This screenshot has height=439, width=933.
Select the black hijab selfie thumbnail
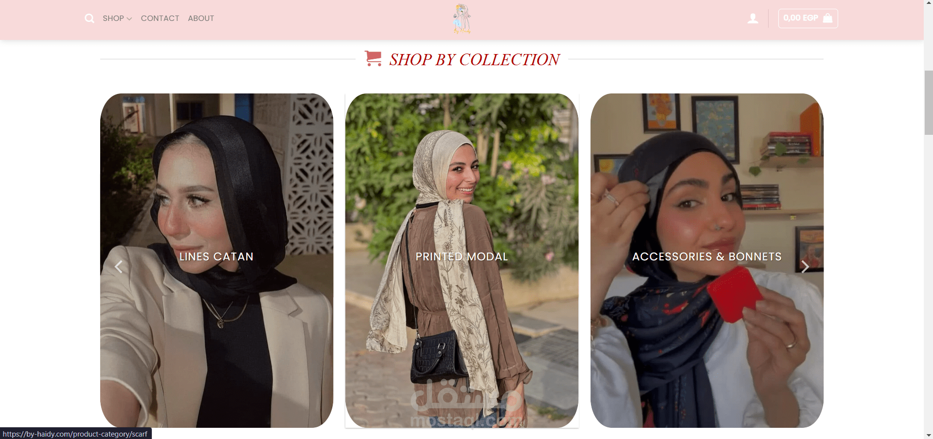tap(216, 260)
